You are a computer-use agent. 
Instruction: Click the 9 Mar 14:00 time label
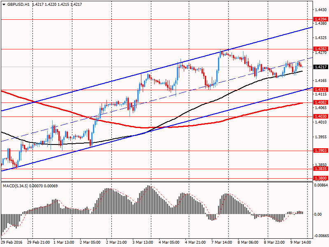tap(301, 242)
